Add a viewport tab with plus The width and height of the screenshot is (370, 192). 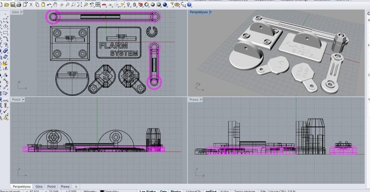pos(76,187)
